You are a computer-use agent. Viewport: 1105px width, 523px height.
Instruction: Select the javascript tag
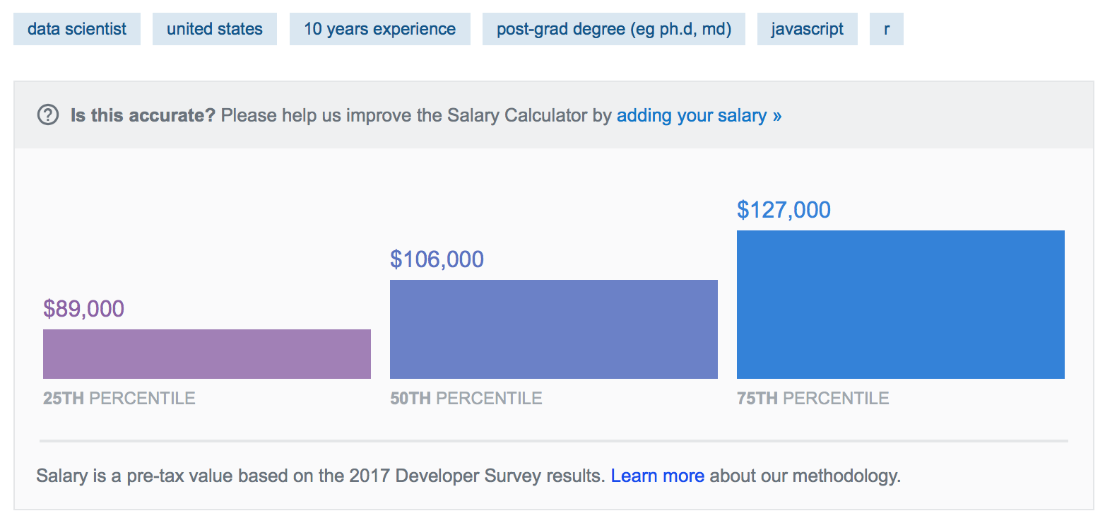[808, 29]
